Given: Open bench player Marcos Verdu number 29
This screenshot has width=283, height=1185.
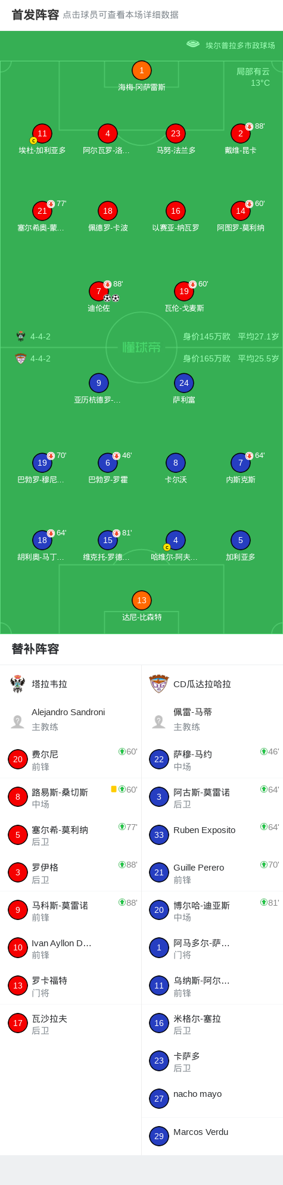Looking at the screenshot, I should click(x=212, y=1136).
